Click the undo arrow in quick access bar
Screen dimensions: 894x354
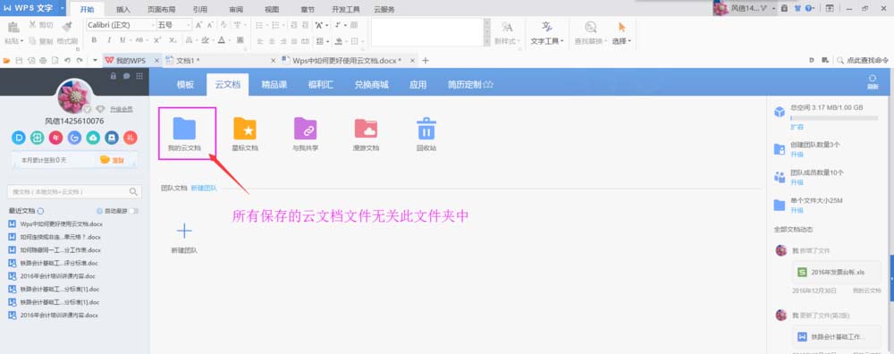coord(67,60)
